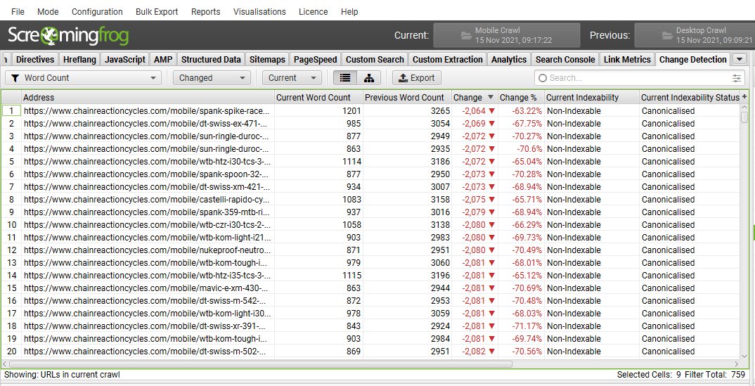Open the Previous crawl folder selector

pos(695,35)
